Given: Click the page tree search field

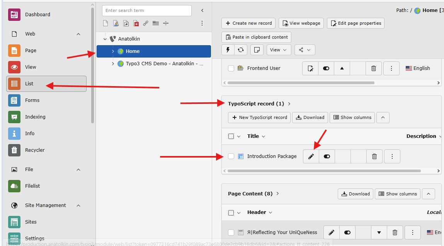Looking at the screenshot, I should pyautogui.click(x=147, y=10).
